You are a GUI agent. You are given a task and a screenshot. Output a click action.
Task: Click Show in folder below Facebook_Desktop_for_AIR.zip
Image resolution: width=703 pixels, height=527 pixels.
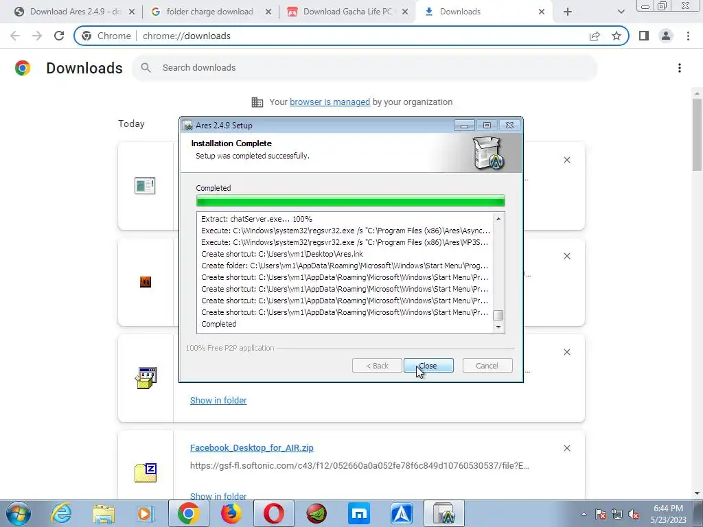(x=218, y=495)
